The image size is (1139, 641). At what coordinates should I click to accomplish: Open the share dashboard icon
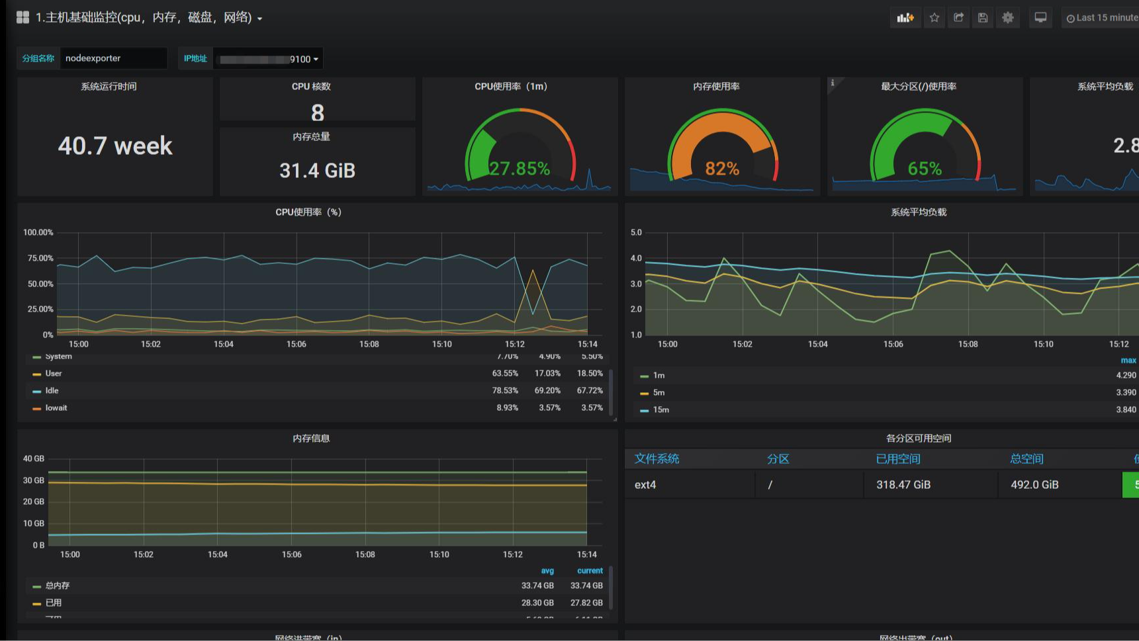coord(958,17)
